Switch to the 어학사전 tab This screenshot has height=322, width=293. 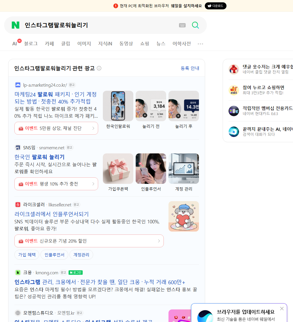(x=182, y=44)
